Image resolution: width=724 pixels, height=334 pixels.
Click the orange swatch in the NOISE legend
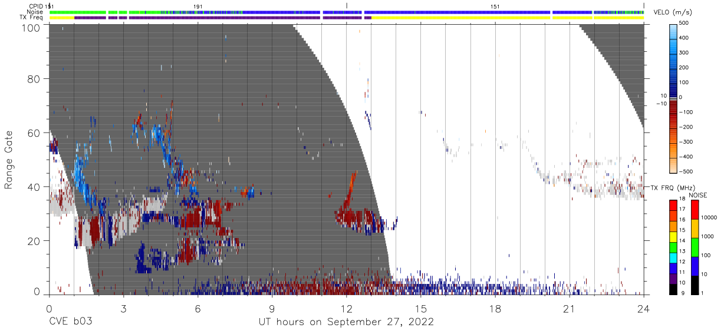click(695, 229)
